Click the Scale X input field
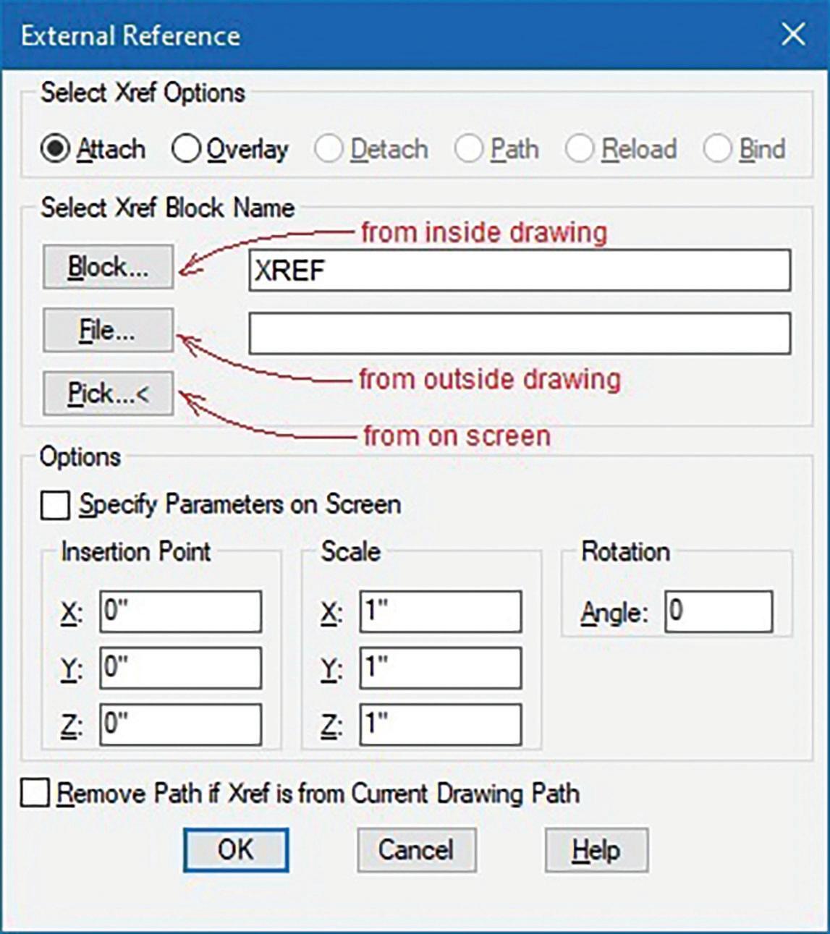 [440, 611]
